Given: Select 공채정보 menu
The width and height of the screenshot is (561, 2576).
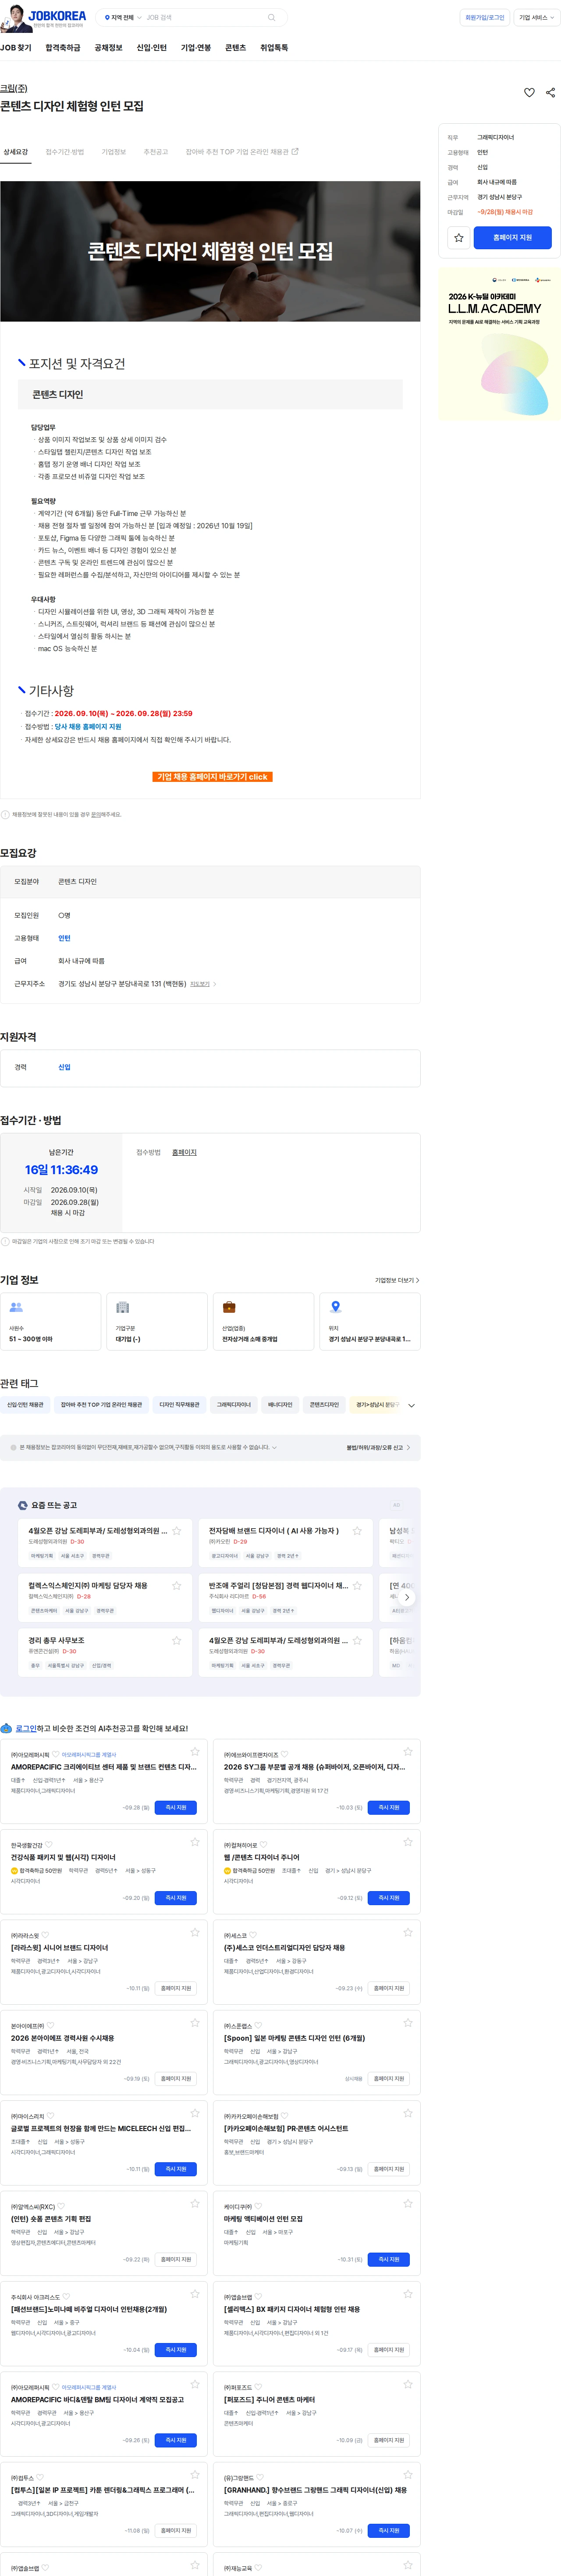Looking at the screenshot, I should tap(108, 48).
